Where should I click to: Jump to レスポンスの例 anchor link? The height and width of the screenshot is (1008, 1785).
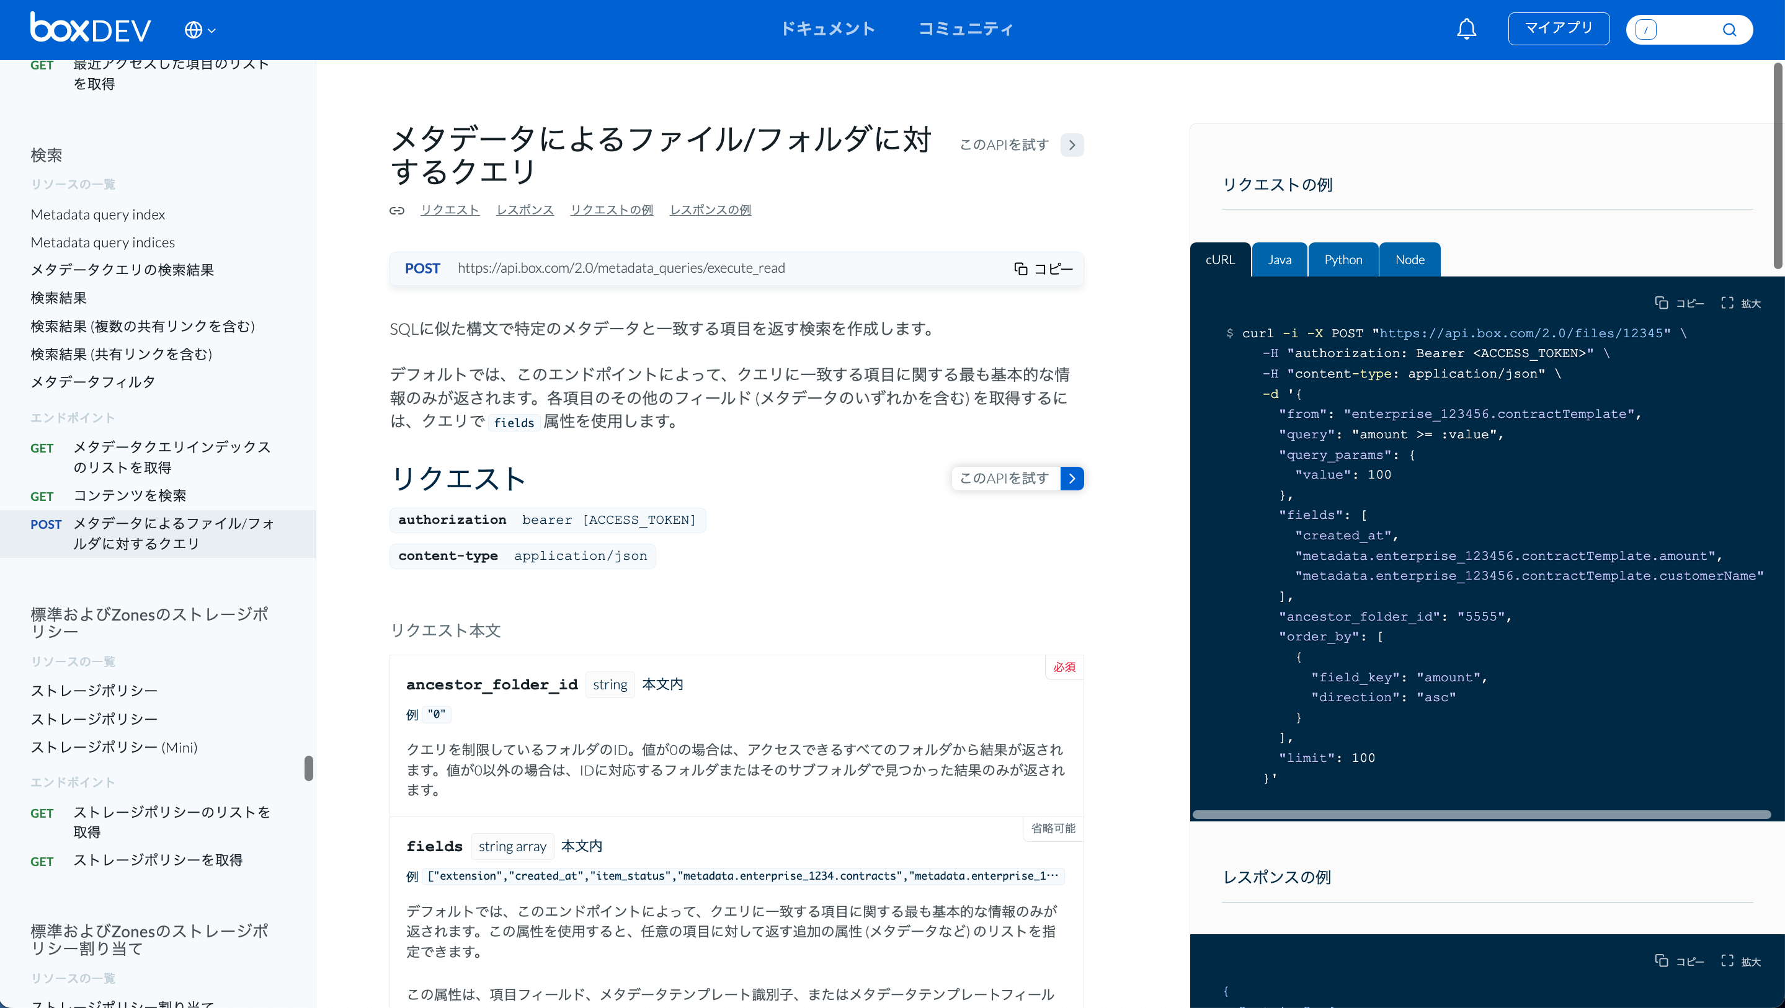coord(710,210)
